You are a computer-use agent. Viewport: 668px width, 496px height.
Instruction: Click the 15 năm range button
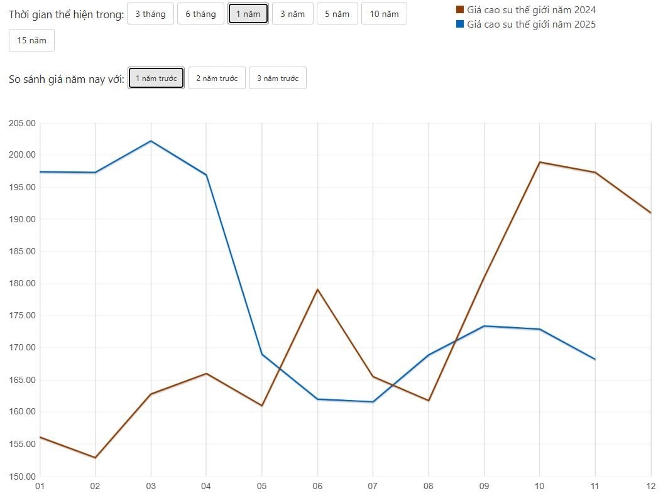coord(31,40)
